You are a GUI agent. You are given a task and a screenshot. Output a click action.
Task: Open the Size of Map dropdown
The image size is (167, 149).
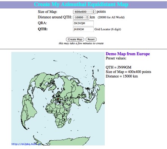click(84, 12)
